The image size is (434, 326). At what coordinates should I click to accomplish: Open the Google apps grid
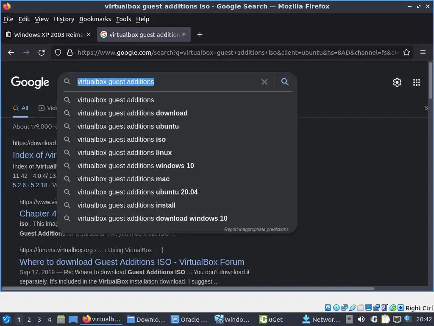(417, 82)
